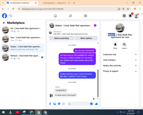Open the Kaur conversation
Image resolution: width=143 pixels, height=115 pixels.
coord(23,39)
